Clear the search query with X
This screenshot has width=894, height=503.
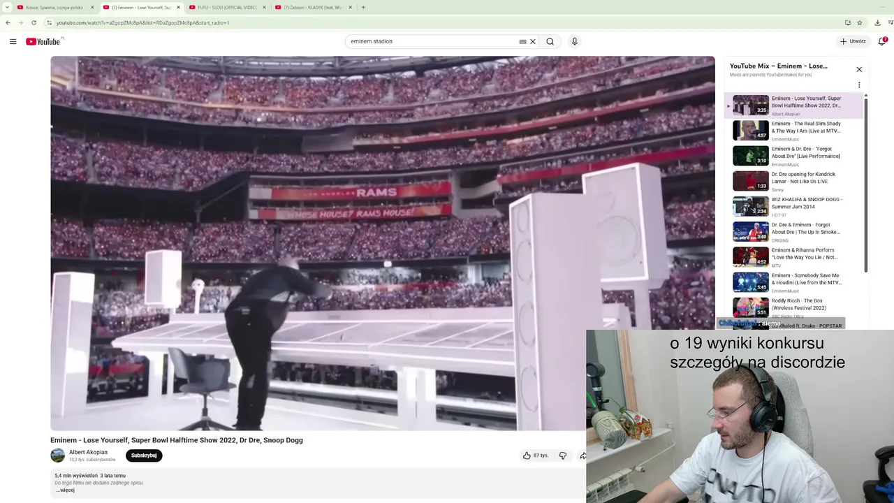pyautogui.click(x=533, y=41)
